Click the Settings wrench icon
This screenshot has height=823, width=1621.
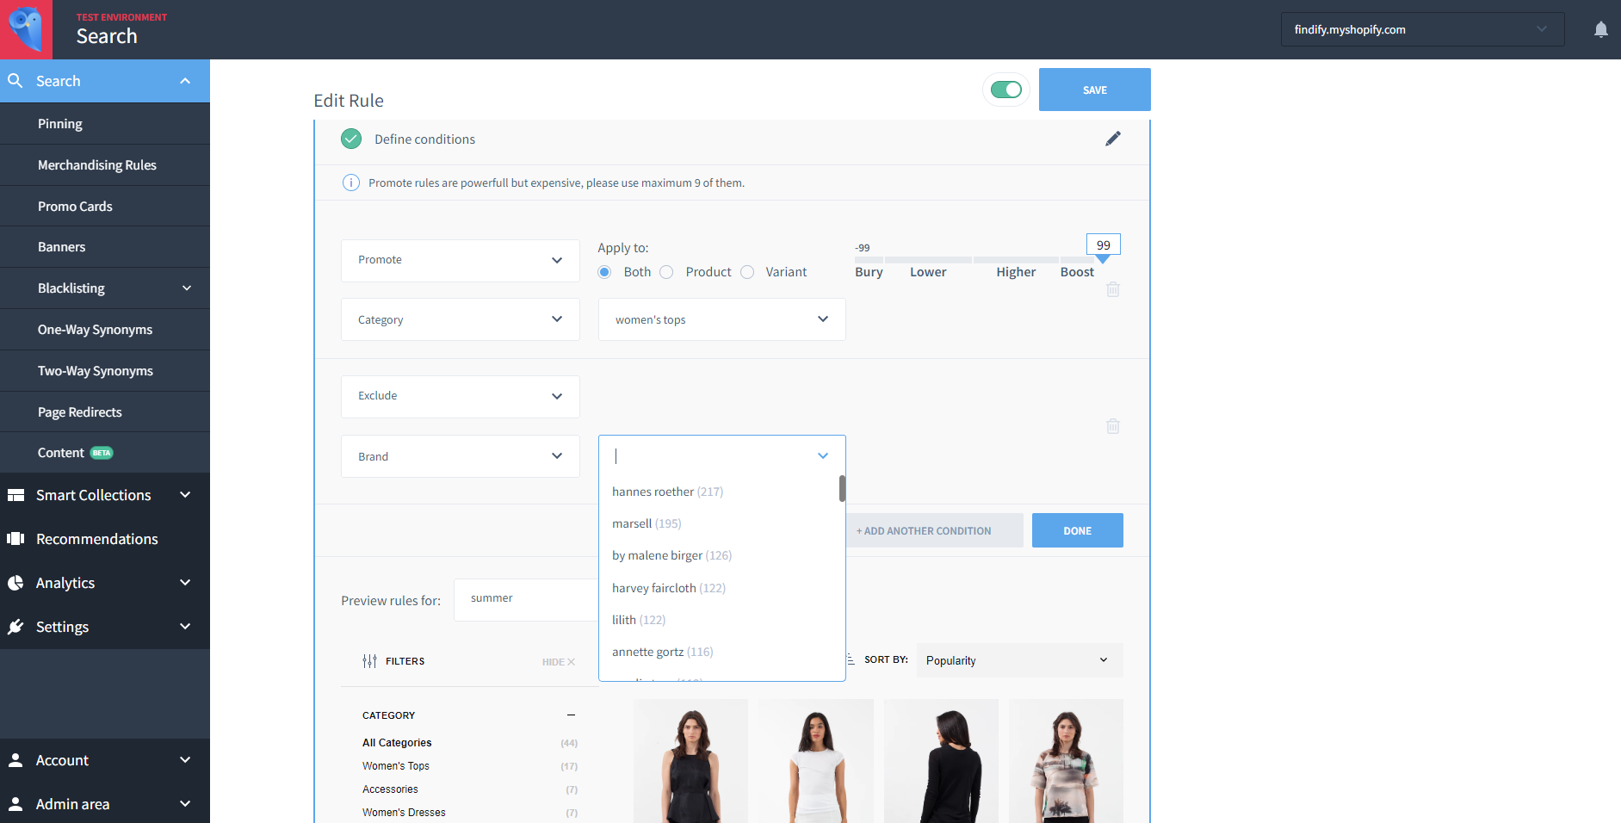pos(15,627)
